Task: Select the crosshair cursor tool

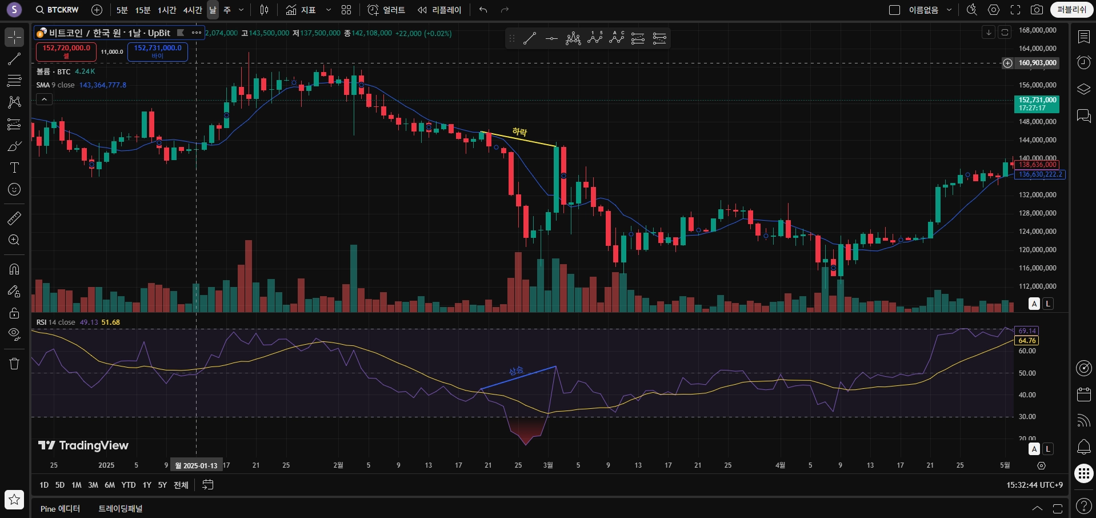Action: point(14,37)
